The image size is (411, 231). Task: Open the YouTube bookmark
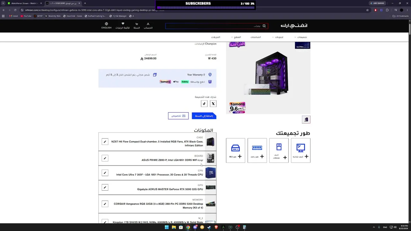pos(26,16)
